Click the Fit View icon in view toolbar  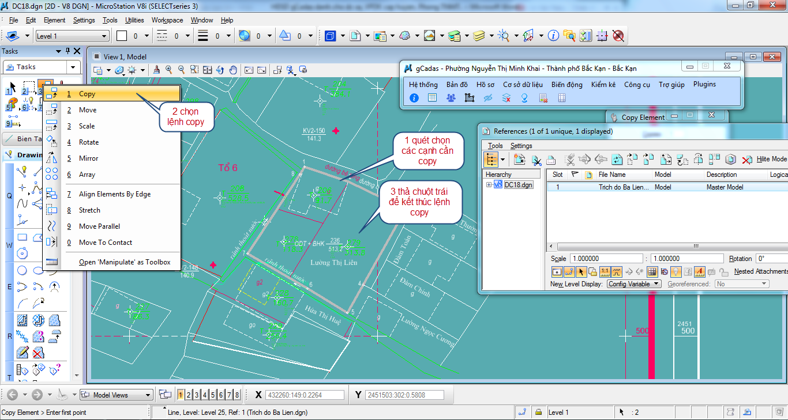coord(207,70)
